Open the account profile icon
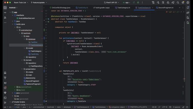193x109 pixels. click(188, 2)
